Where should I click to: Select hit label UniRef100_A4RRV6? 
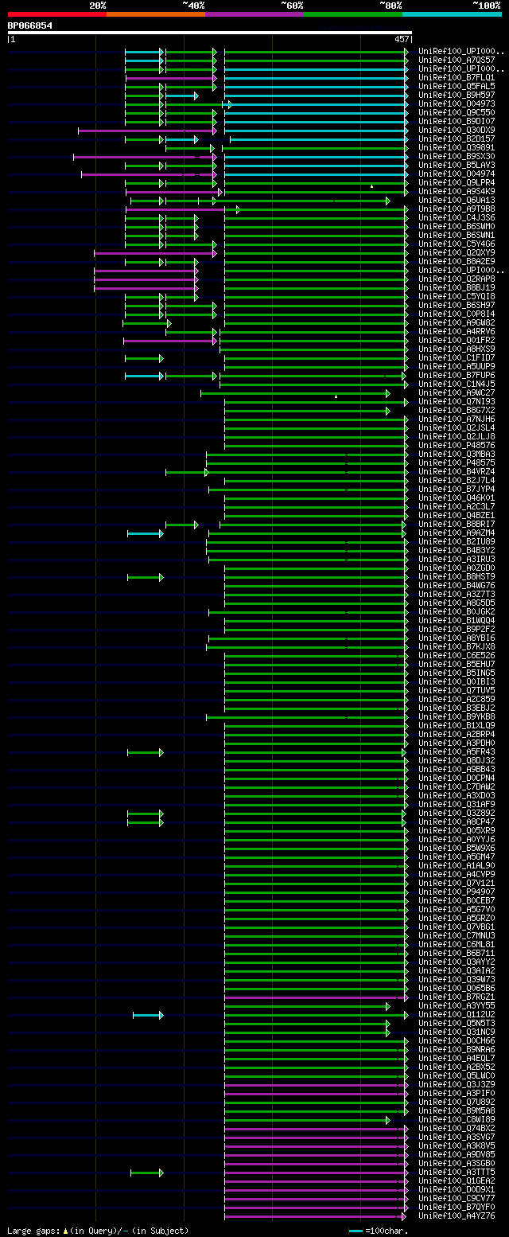[457, 331]
